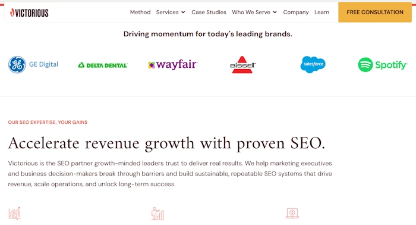Click the chart with magnifier icon

pos(15,213)
